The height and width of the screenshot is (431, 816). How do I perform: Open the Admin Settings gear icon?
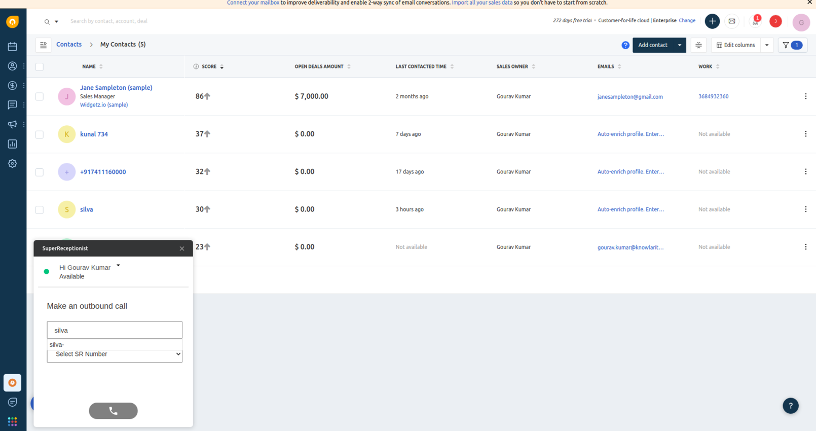12,163
